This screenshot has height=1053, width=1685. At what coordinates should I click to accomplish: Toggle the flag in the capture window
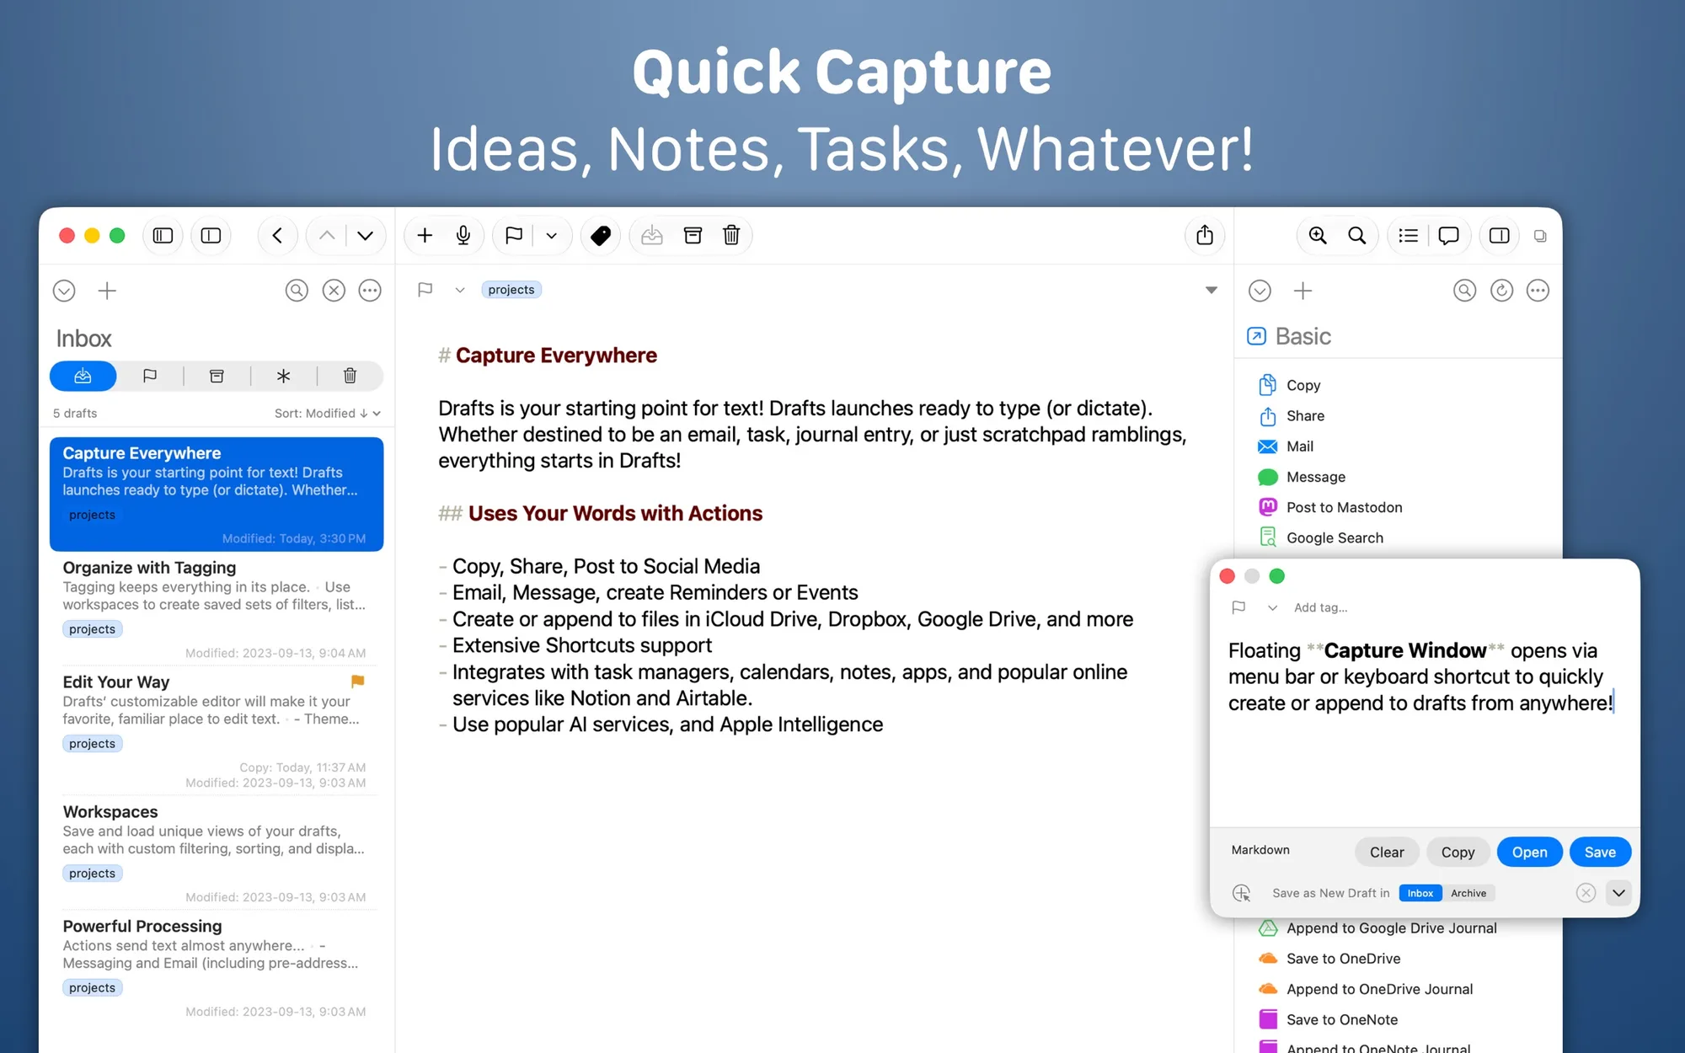coord(1238,607)
